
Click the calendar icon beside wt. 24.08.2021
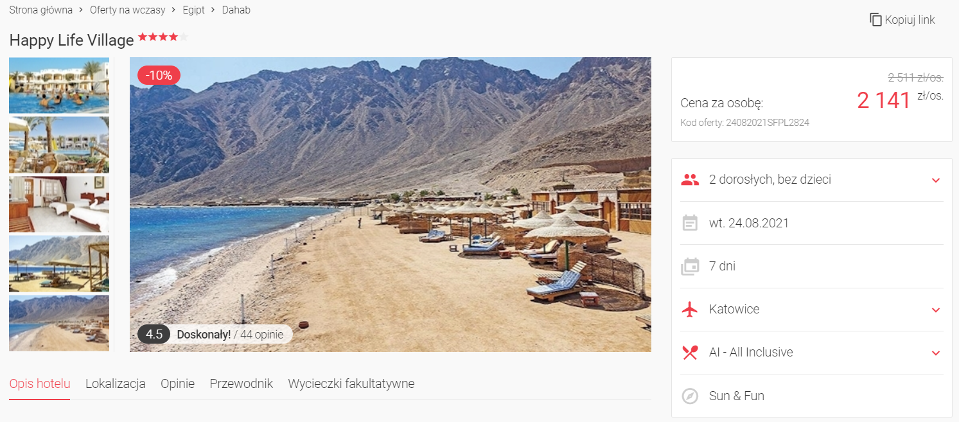click(x=690, y=223)
